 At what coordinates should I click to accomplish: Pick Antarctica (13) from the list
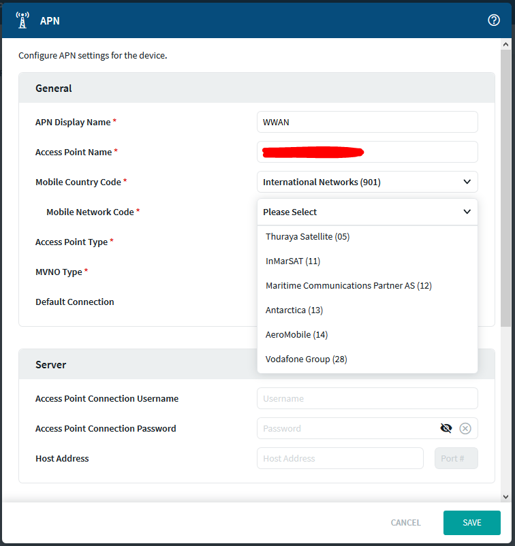tap(294, 310)
